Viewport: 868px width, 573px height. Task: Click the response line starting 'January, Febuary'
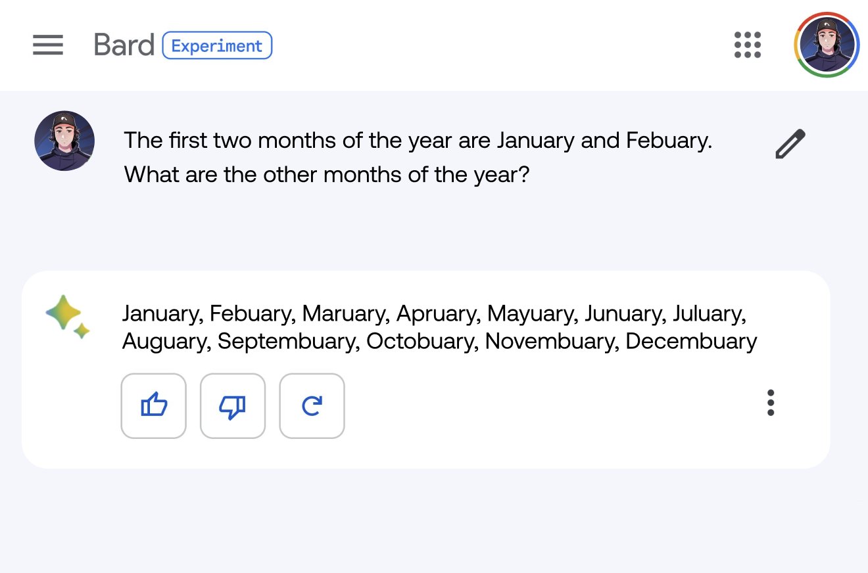pos(435,314)
